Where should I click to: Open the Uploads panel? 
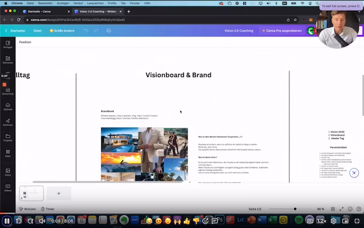[8, 107]
